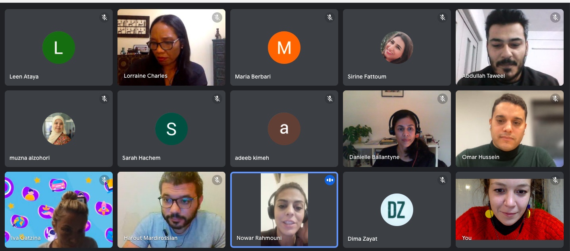Click the muted mic icon on Maria Berbari's tile
The width and height of the screenshot is (570, 251).
330,17
